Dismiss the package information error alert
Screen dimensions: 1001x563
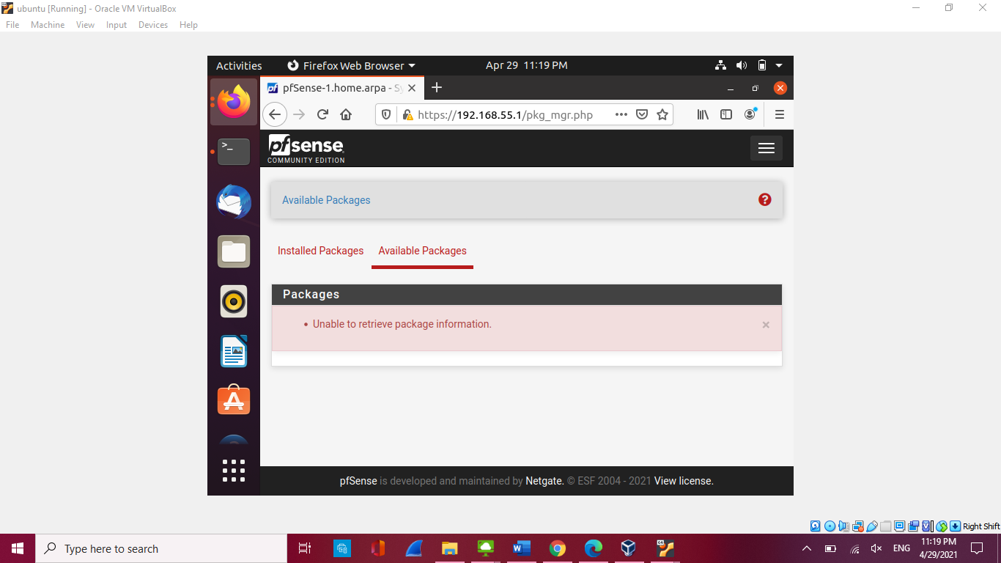tap(766, 325)
